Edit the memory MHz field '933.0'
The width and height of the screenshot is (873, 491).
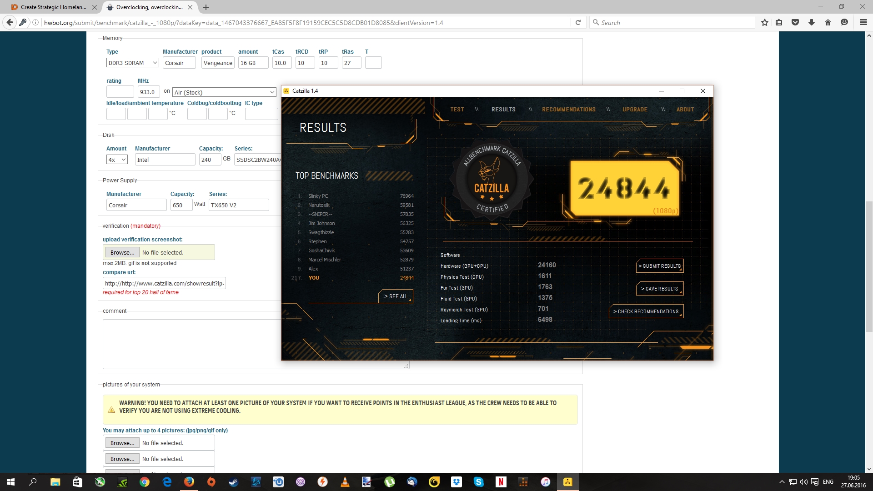(x=149, y=92)
